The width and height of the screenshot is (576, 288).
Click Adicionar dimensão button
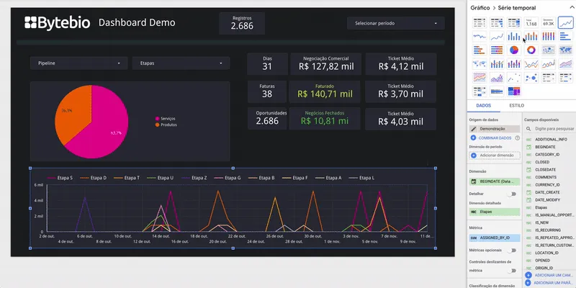pyautogui.click(x=495, y=156)
